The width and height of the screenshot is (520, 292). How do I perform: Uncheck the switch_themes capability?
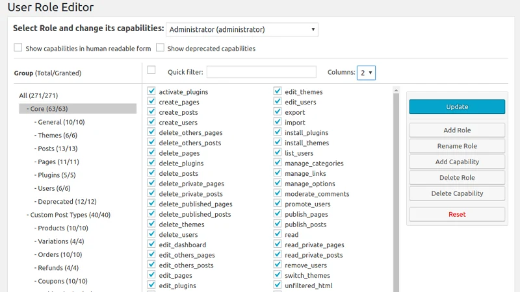tap(278, 274)
